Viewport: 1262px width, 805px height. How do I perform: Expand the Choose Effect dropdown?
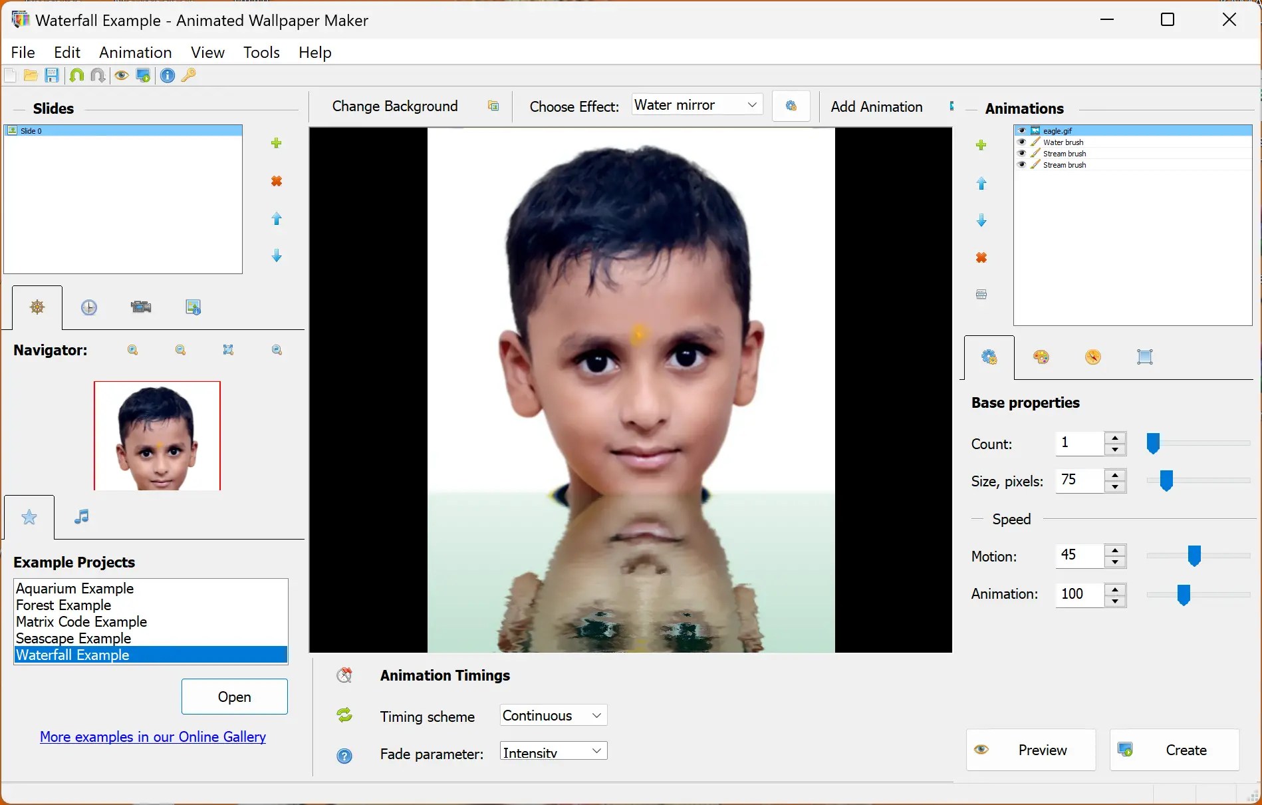pyautogui.click(x=752, y=105)
